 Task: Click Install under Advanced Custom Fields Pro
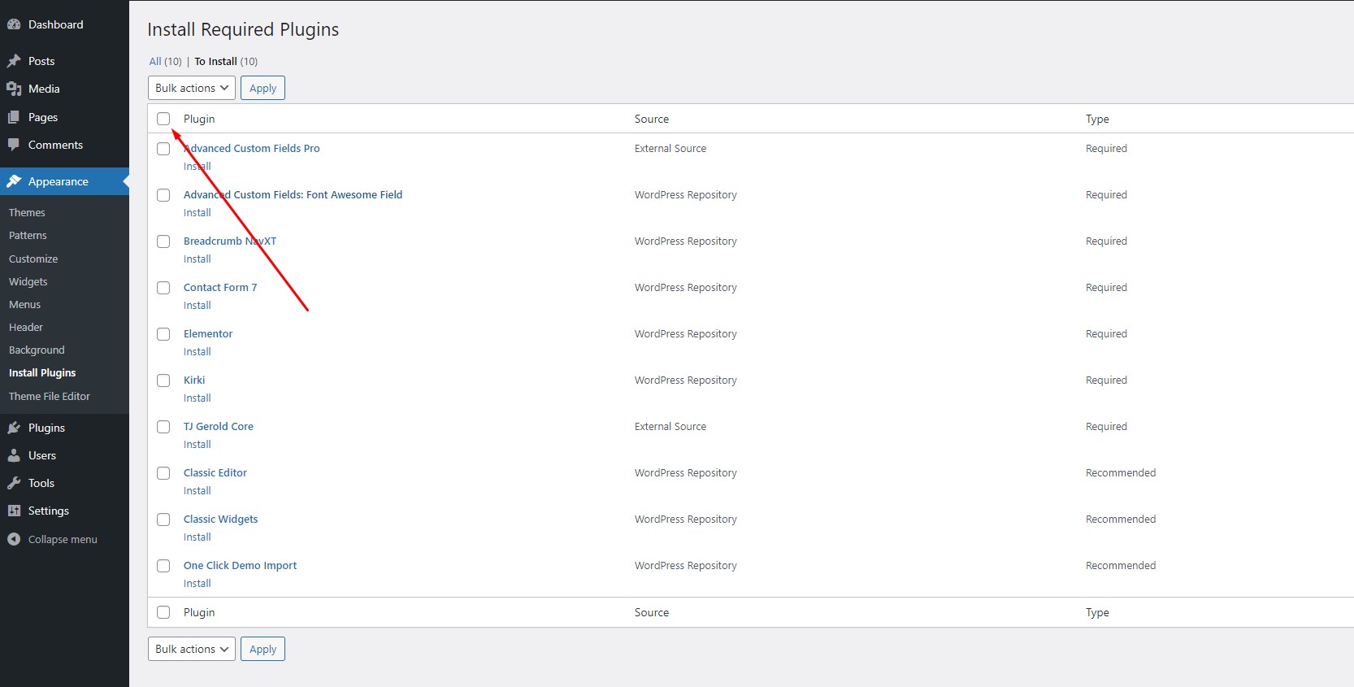click(197, 166)
